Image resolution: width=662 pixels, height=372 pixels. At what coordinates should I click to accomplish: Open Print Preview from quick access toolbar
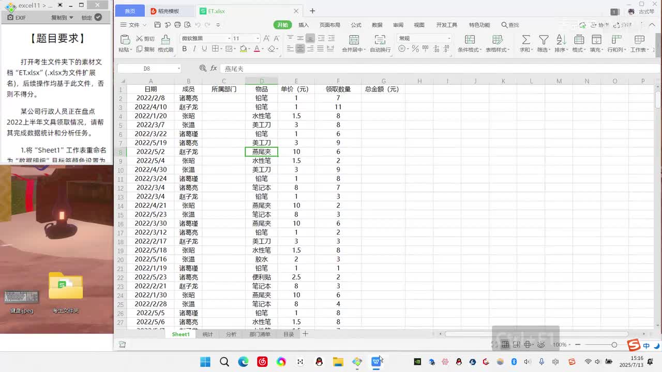tap(187, 25)
